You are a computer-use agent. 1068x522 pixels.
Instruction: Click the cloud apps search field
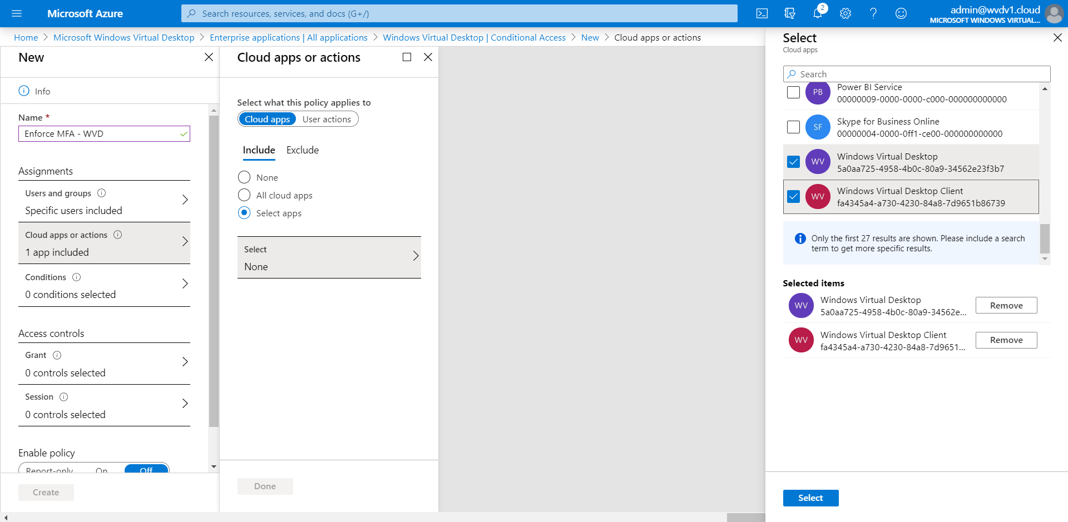pos(916,73)
